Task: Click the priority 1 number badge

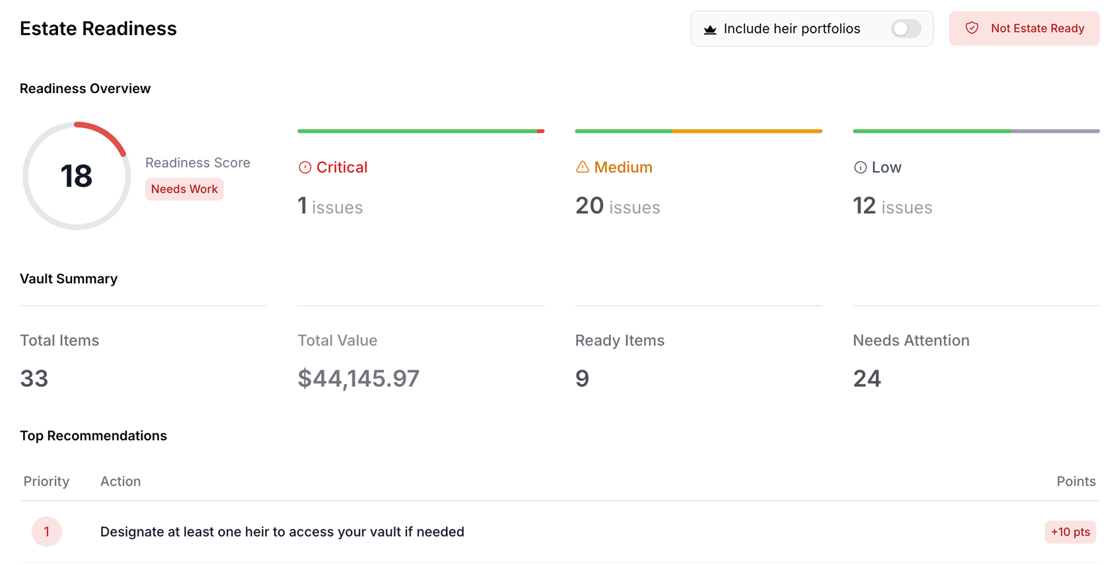Action: tap(47, 532)
